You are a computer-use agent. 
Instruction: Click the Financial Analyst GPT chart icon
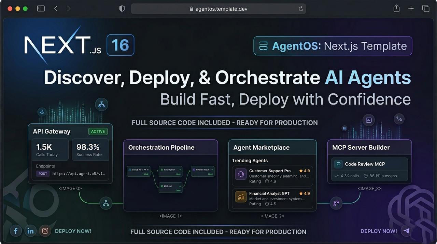(241, 197)
